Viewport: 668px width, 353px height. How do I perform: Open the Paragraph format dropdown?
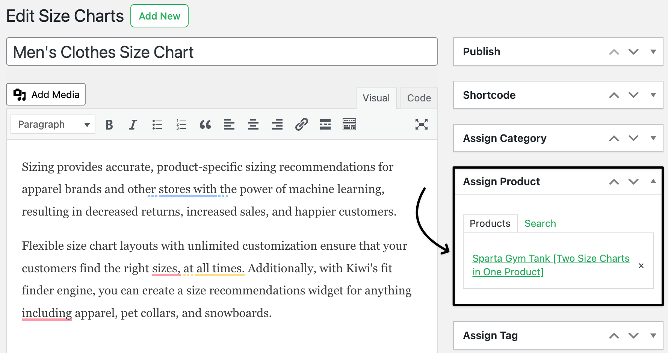point(53,124)
